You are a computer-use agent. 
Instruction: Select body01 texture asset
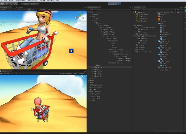pos(162,15)
